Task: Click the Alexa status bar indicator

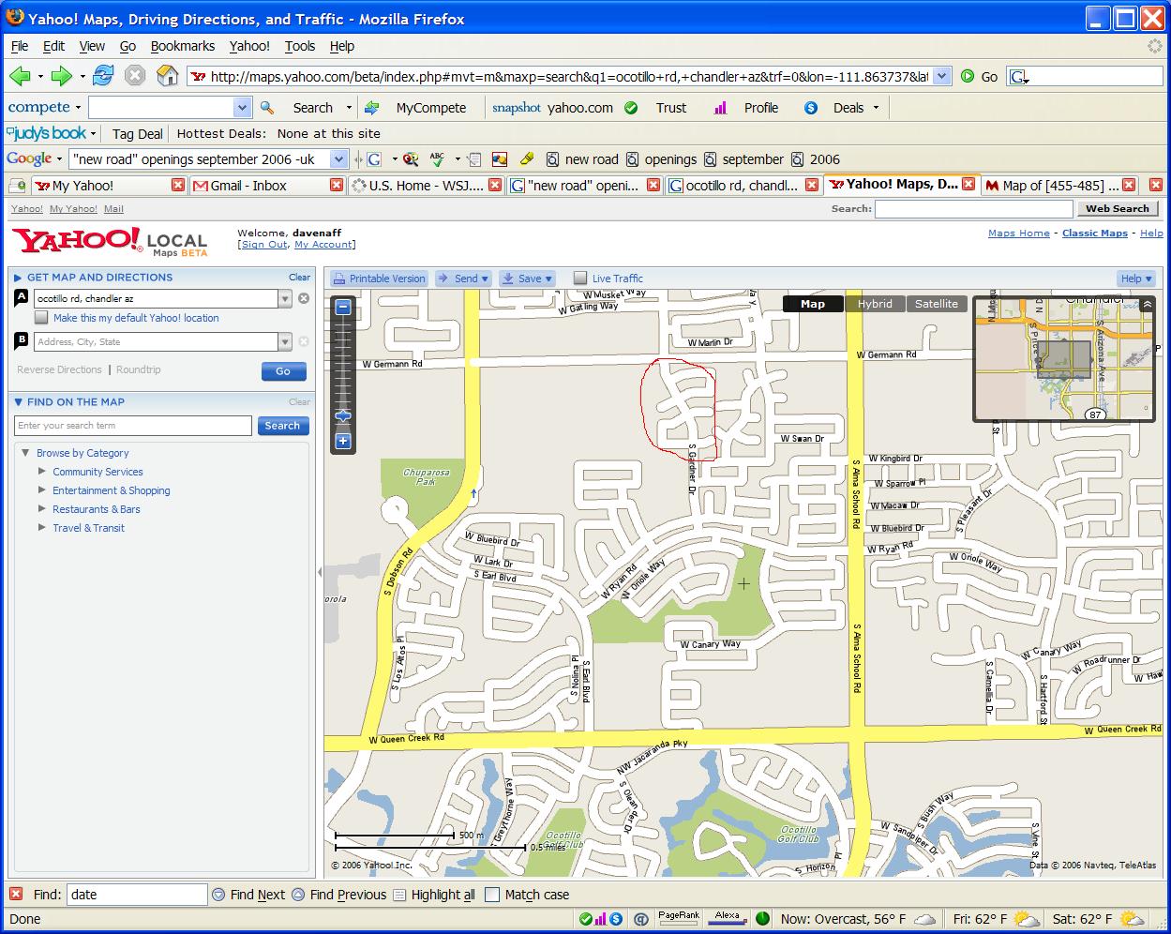Action: [728, 918]
